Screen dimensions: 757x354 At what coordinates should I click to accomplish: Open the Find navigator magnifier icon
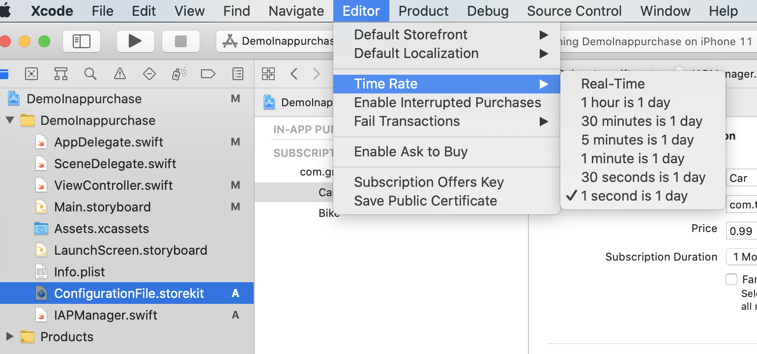tap(90, 74)
